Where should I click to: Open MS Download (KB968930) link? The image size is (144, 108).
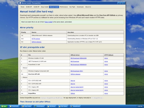(79, 65)
